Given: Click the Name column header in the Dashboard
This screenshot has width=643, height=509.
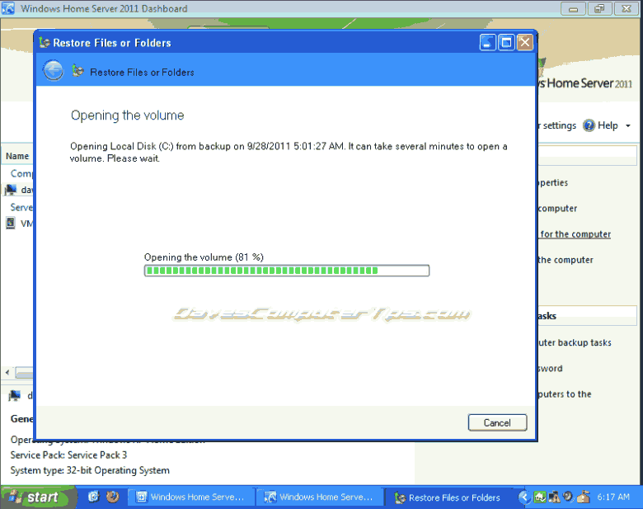Looking at the screenshot, I should [17, 156].
